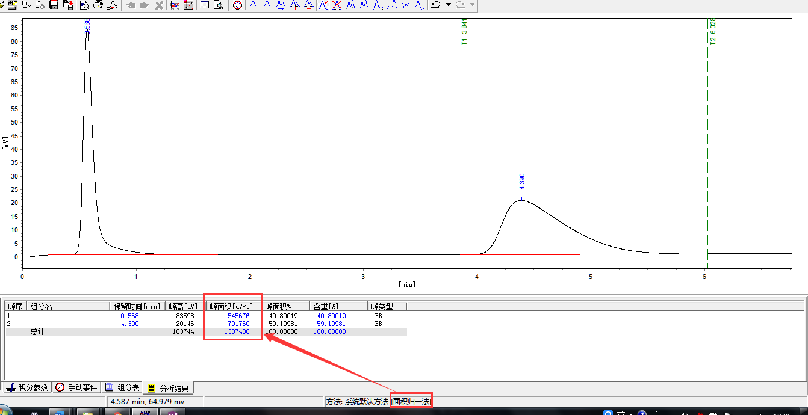This screenshot has width=808, height=415.
Task: Click the floppy disk save icon
Action: coord(54,5)
